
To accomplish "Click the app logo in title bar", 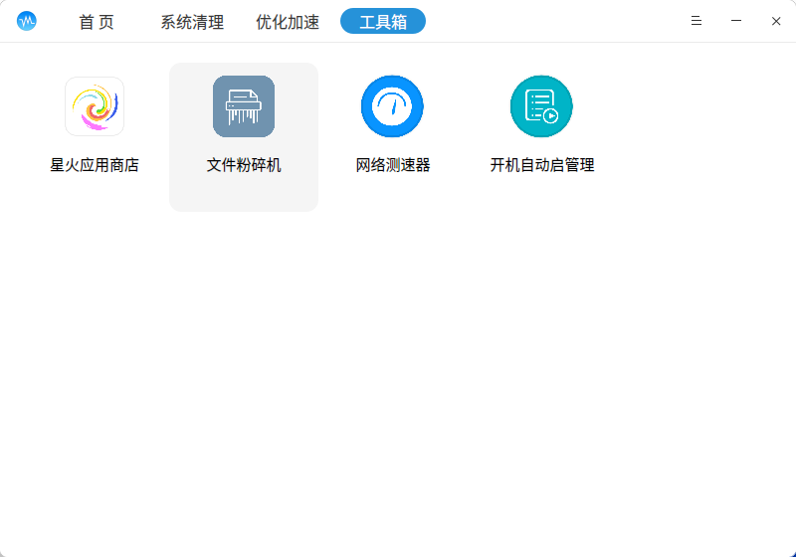I will tap(27, 21).
